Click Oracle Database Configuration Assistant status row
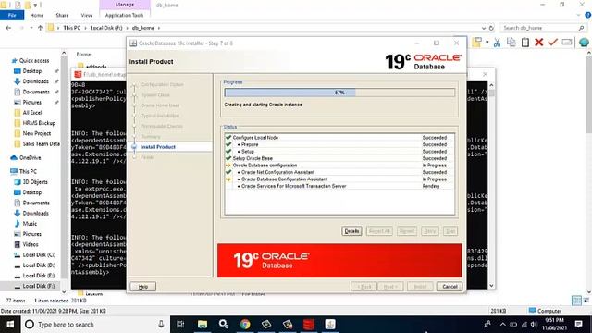 point(339,179)
